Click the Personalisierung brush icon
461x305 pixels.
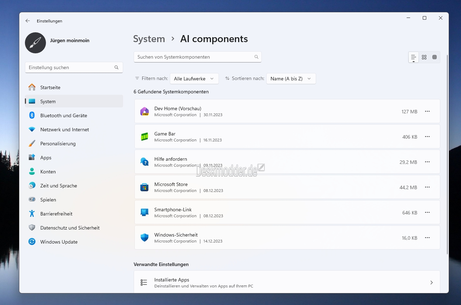click(32, 144)
